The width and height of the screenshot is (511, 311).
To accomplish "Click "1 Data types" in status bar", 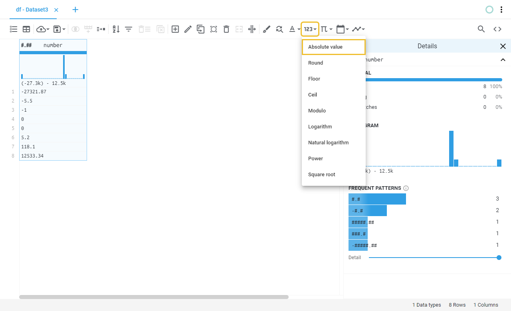I will click(x=427, y=305).
